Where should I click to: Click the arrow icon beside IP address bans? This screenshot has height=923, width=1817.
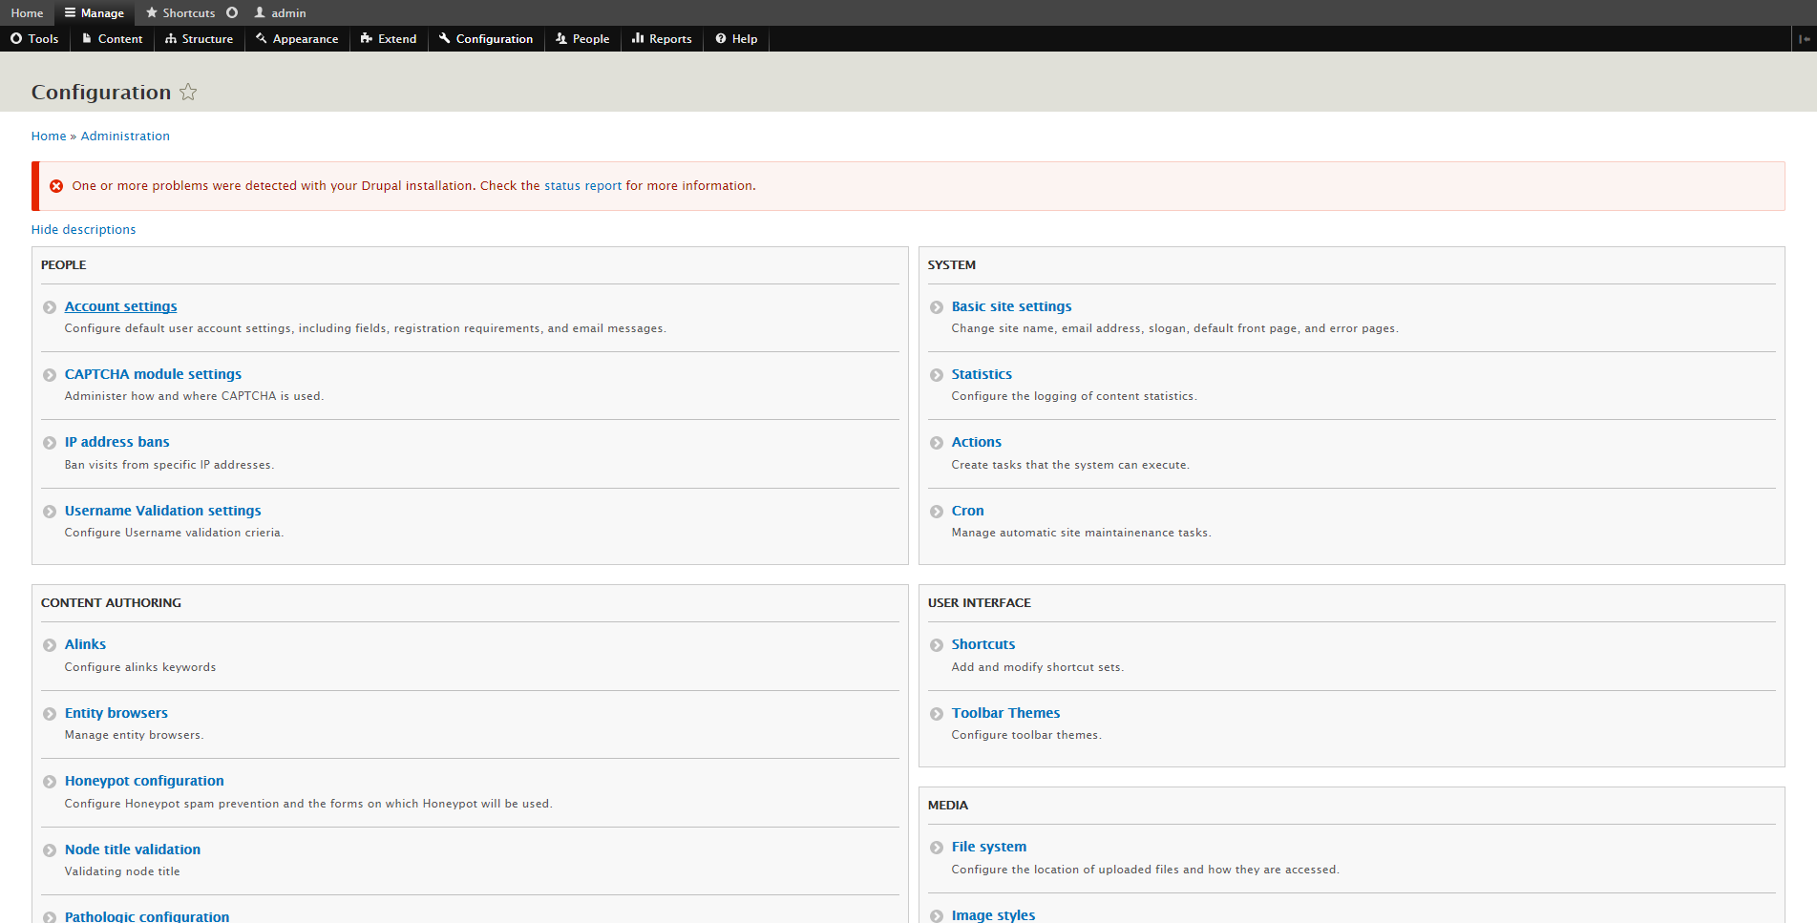coord(50,443)
